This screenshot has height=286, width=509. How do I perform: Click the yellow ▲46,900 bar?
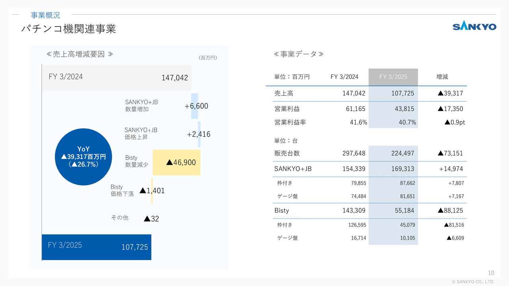point(177,162)
